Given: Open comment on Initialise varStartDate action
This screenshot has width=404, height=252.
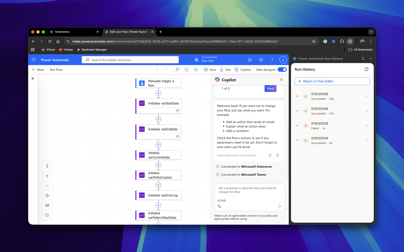Looking at the screenshot, I should coord(178,111).
